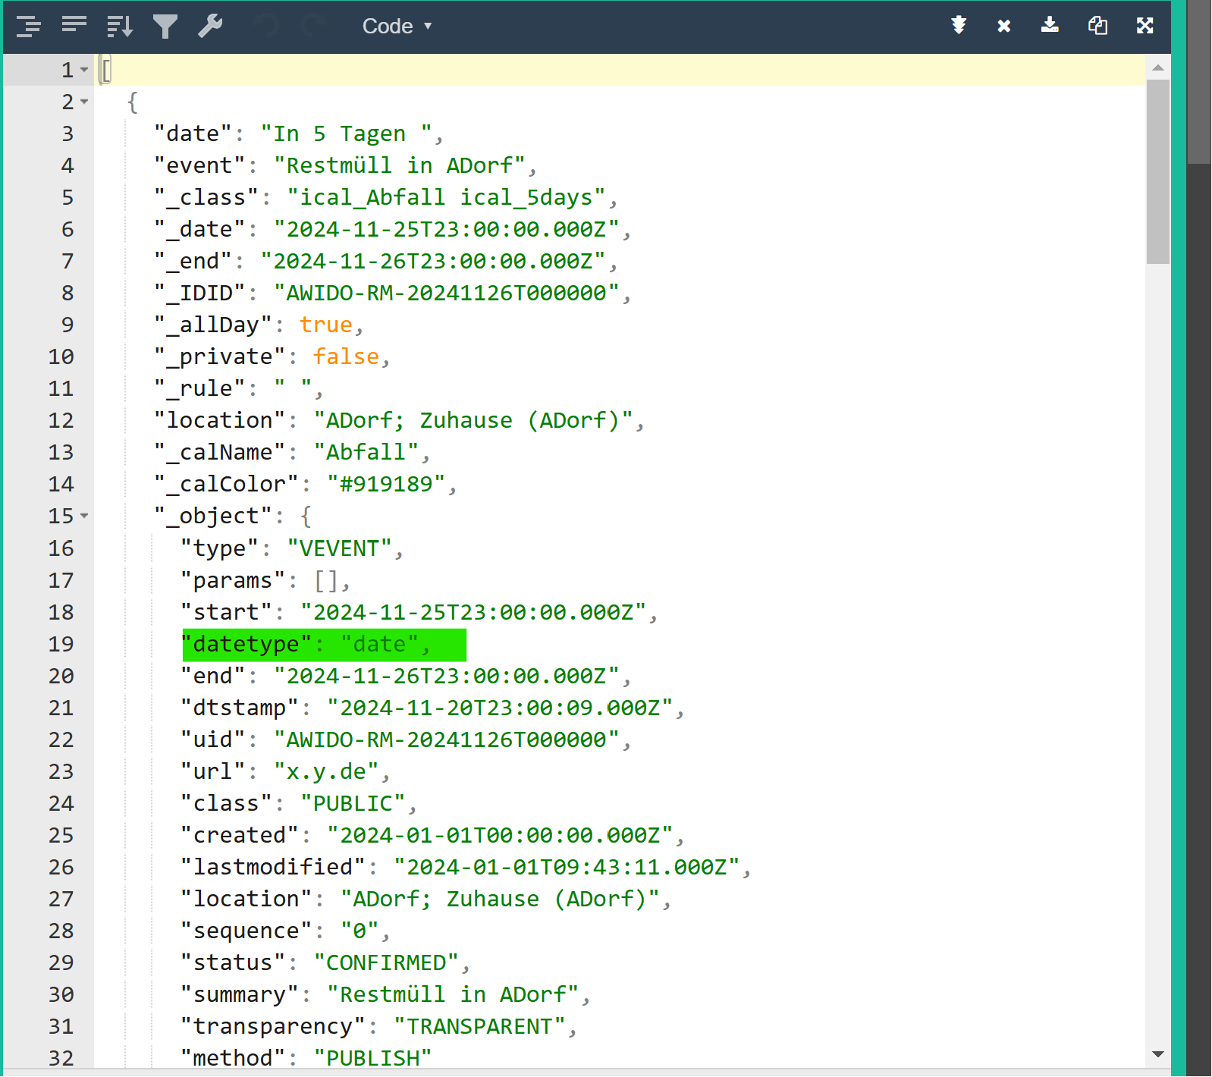1212x1077 pixels.
Task: Open the Code mode dropdown
Action: (x=397, y=26)
